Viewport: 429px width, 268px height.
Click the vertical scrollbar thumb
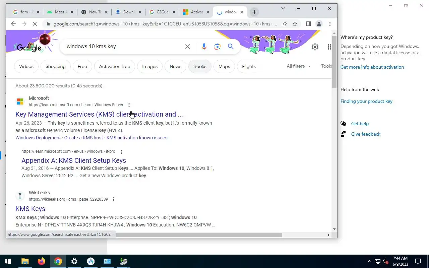point(334,62)
